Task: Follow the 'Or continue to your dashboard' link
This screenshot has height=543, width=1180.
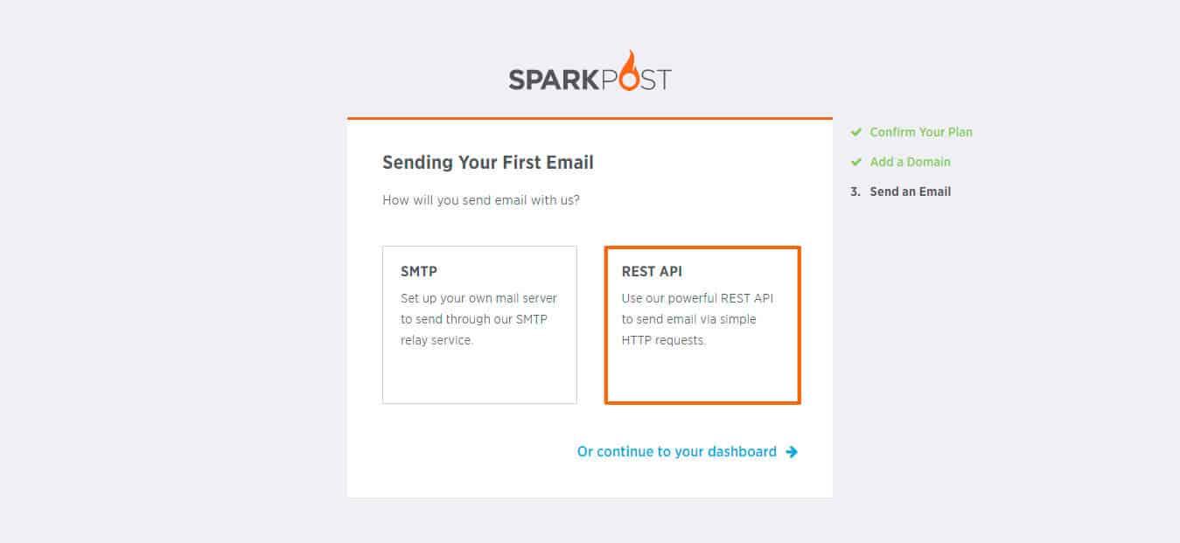Action: click(x=677, y=452)
